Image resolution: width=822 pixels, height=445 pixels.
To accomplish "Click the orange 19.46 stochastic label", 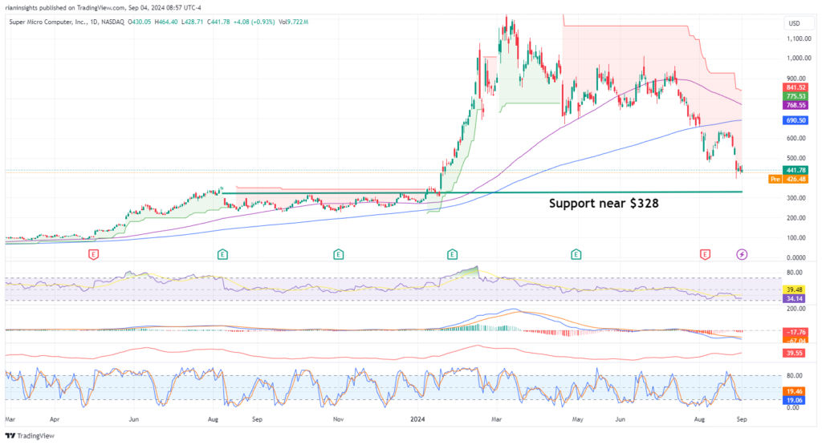I will click(x=796, y=391).
